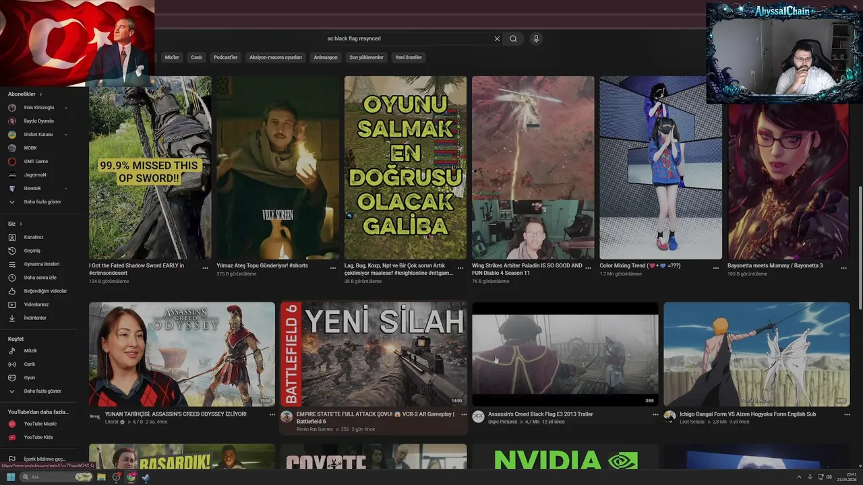
Task: Open Canlı under Keşfet
Action: [x=29, y=364]
